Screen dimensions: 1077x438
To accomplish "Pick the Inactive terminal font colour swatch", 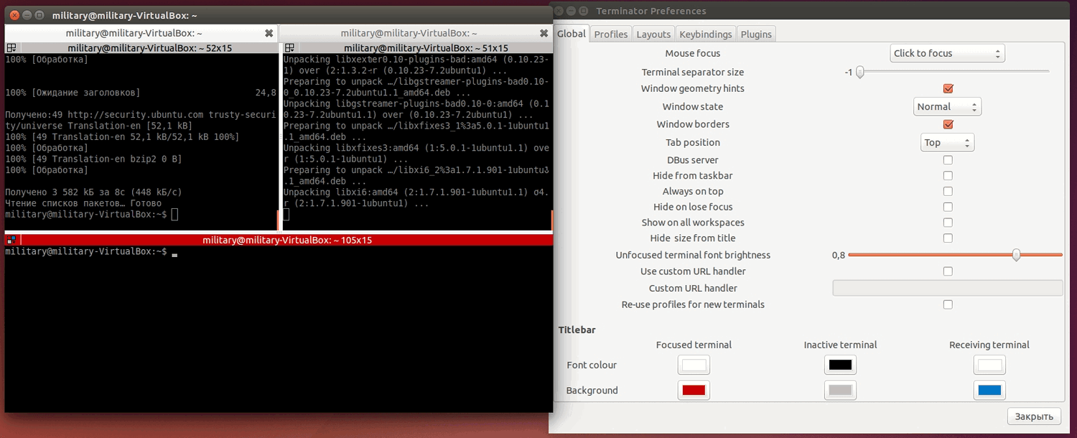I will click(x=840, y=365).
